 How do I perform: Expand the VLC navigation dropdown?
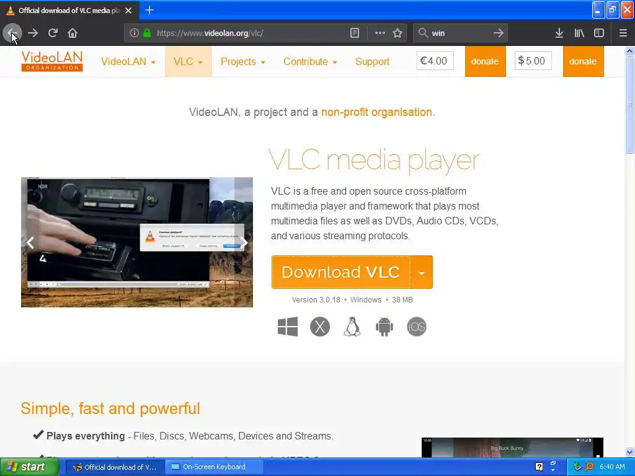[x=189, y=61]
